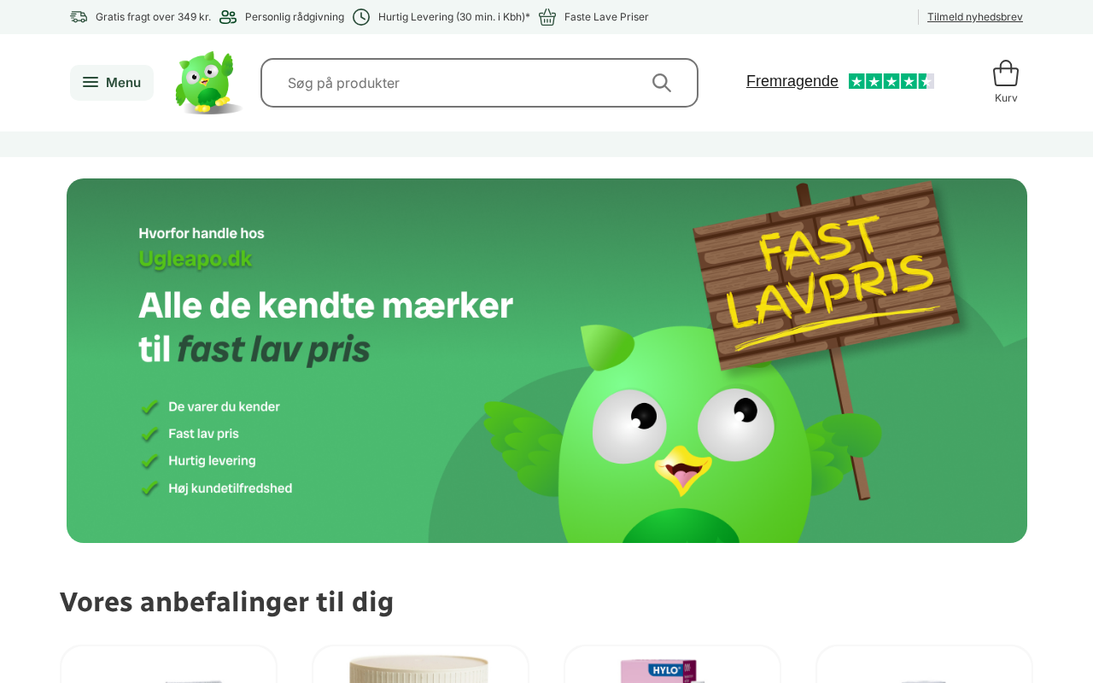1093x683 pixels.
Task: Click the delivery truck icon
Action: (79, 17)
